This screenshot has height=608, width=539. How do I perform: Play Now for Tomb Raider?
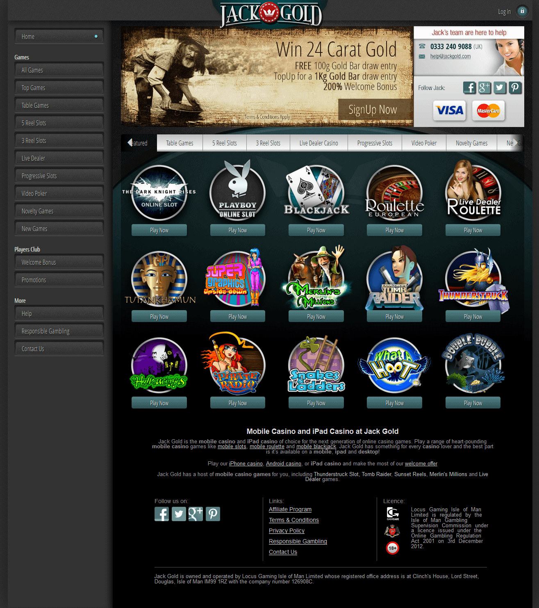pyautogui.click(x=394, y=317)
